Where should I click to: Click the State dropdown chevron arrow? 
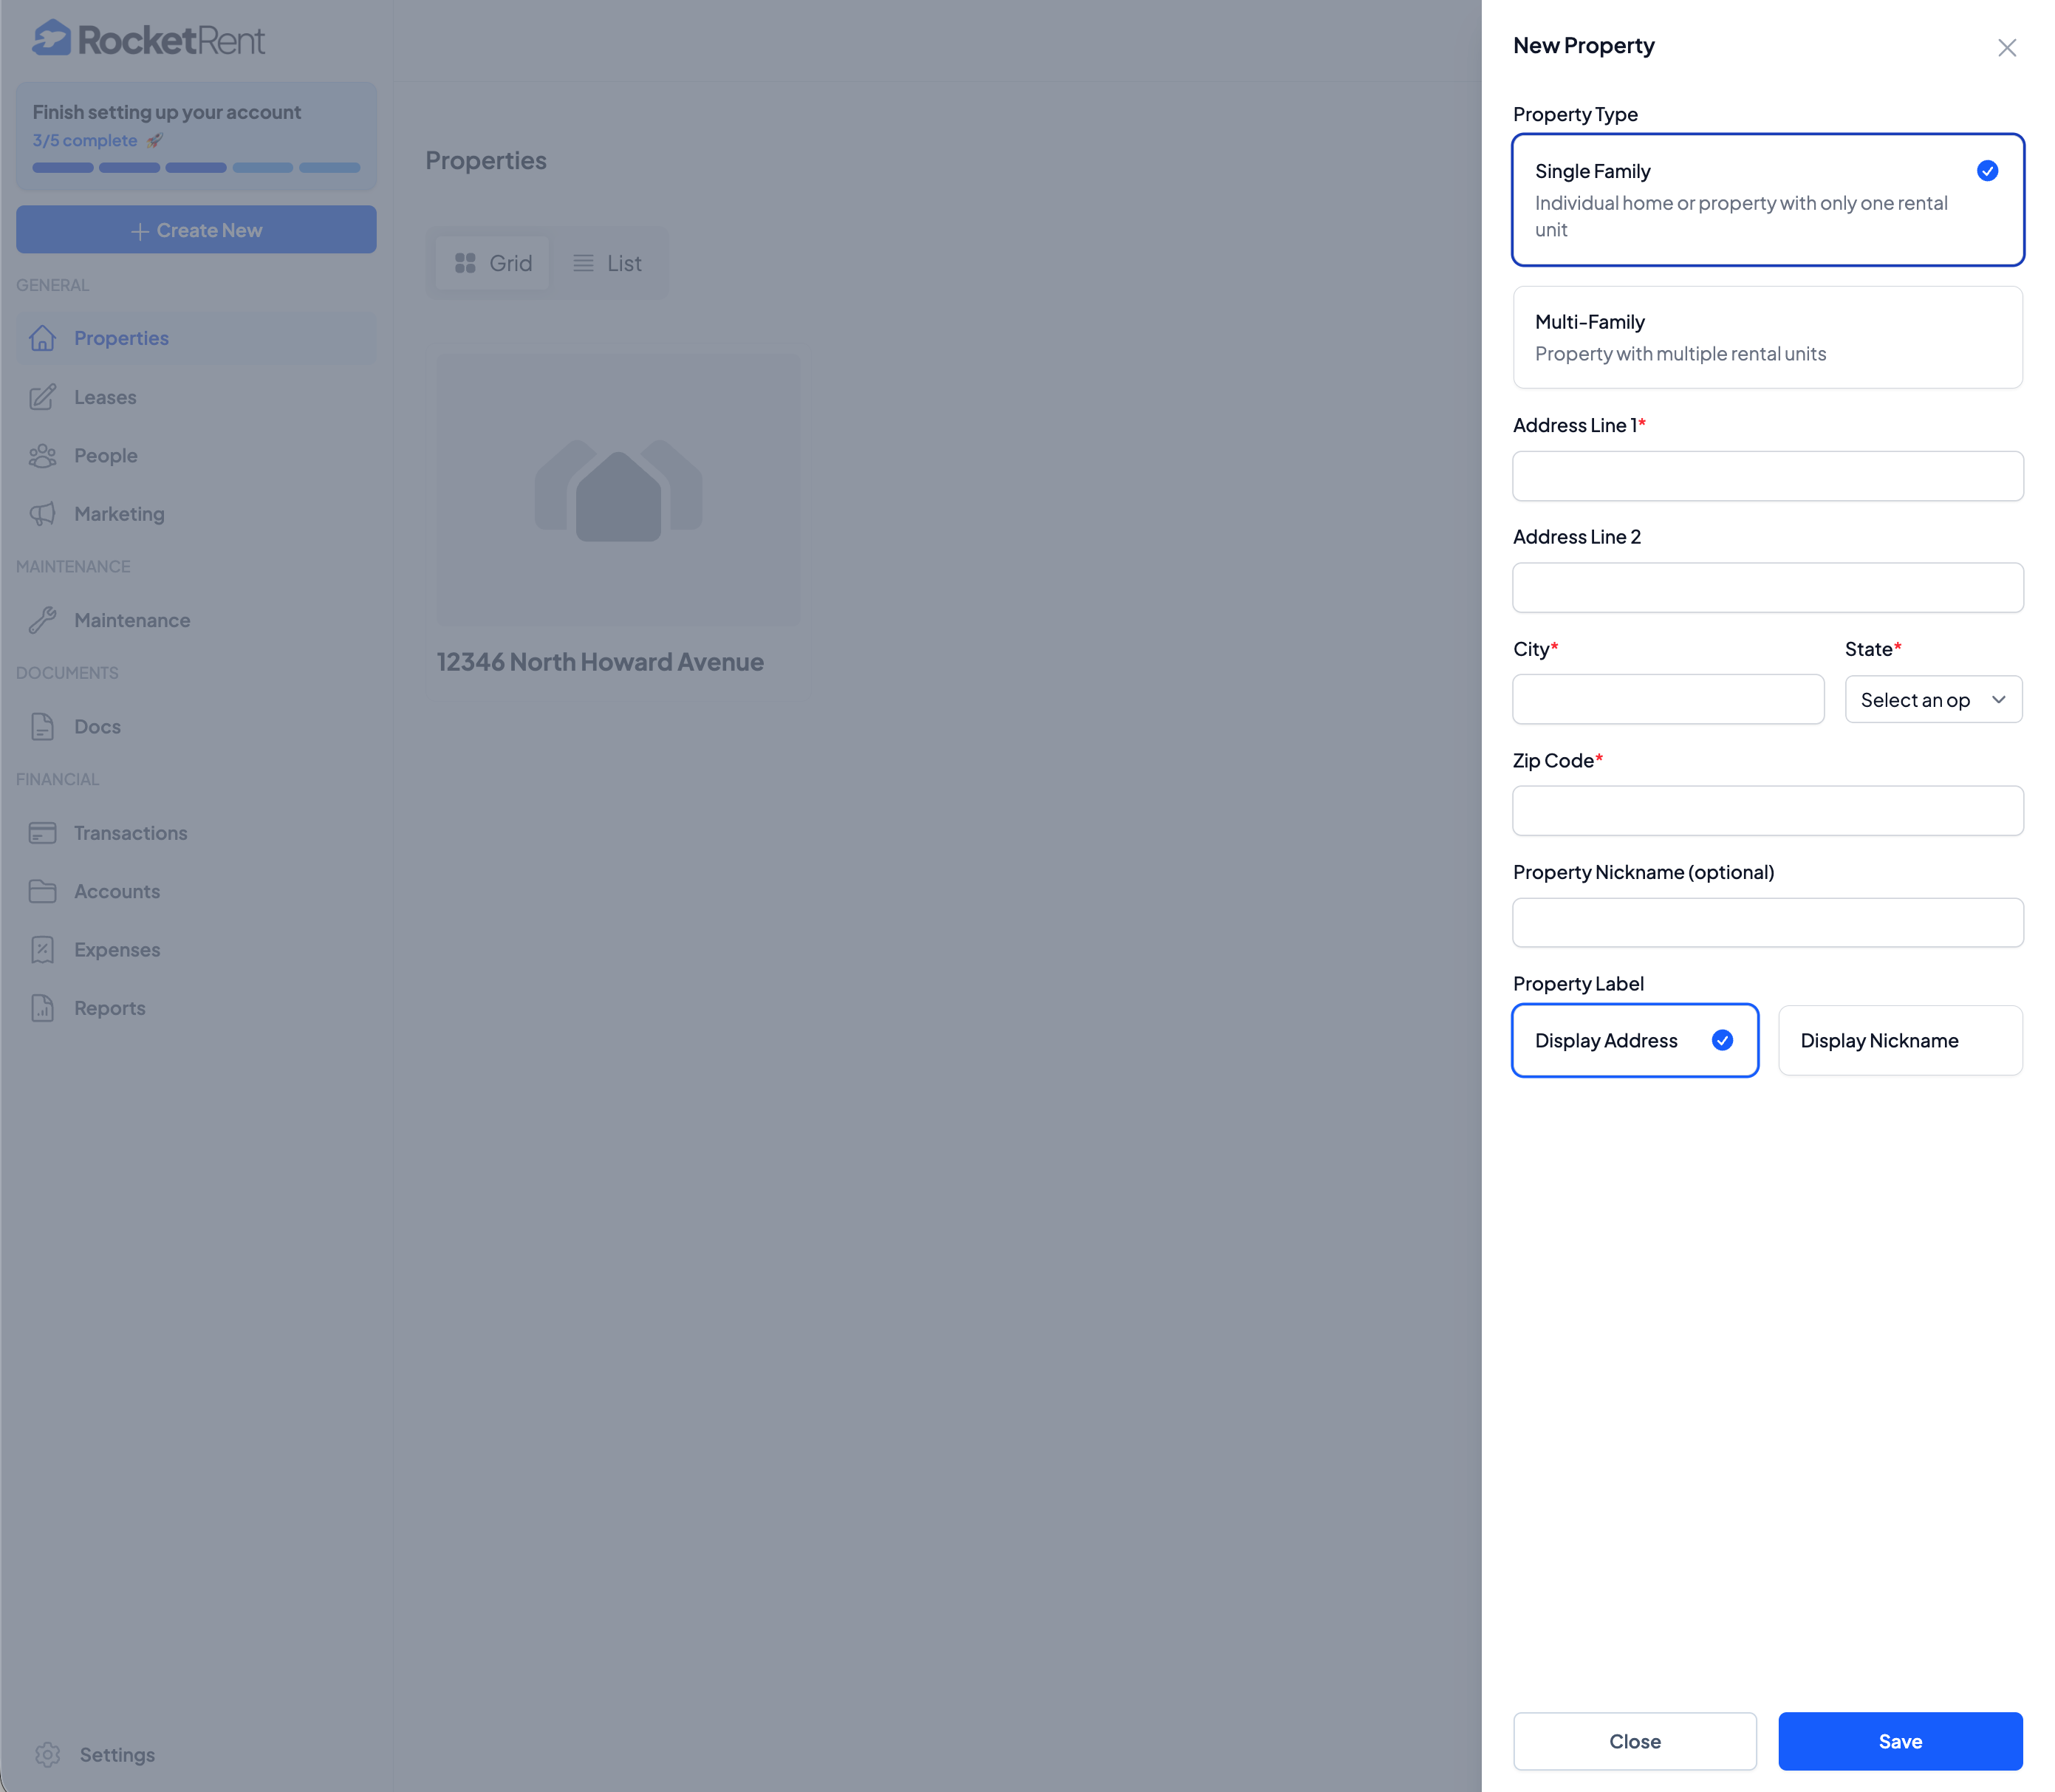(1998, 700)
